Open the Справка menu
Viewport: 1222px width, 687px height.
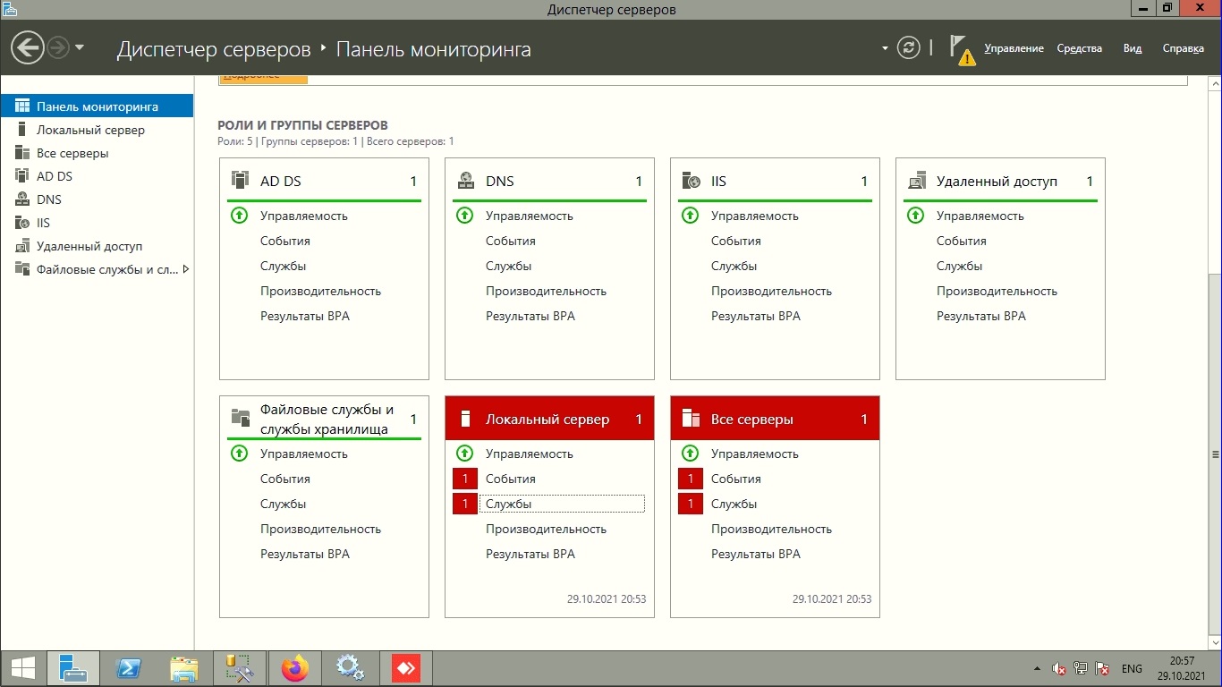1183,48
